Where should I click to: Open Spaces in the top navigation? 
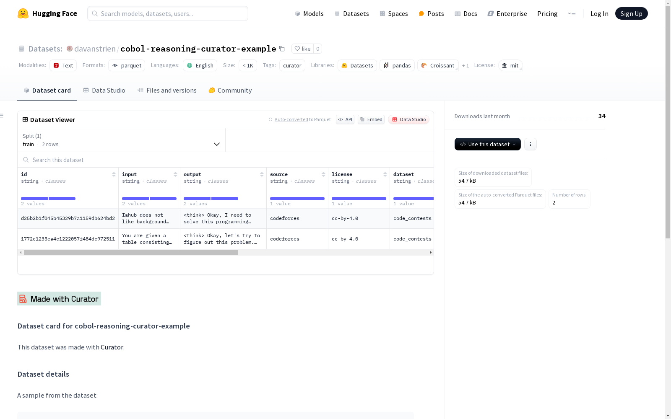394,13
